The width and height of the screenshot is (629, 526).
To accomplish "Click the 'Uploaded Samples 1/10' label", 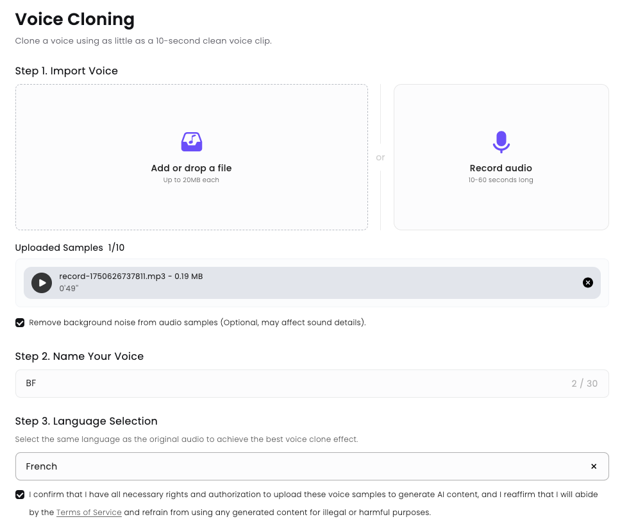I will tap(70, 248).
